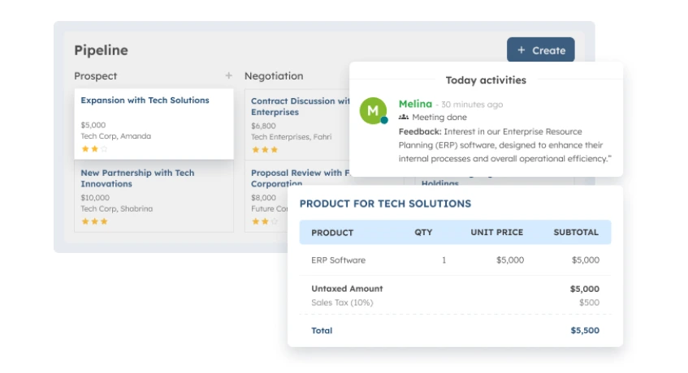This screenshot has height=373, width=688.
Task: Click the SUBTOTAL column header
Action: tap(576, 233)
